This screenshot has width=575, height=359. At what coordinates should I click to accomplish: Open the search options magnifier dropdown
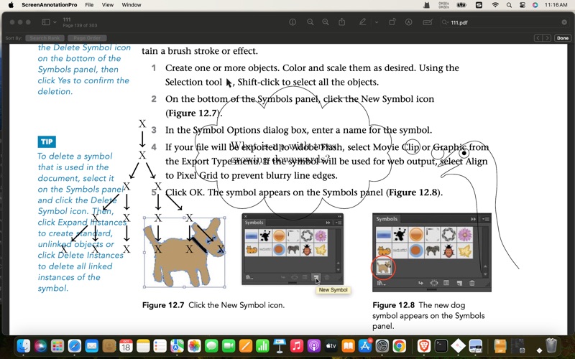(x=445, y=22)
